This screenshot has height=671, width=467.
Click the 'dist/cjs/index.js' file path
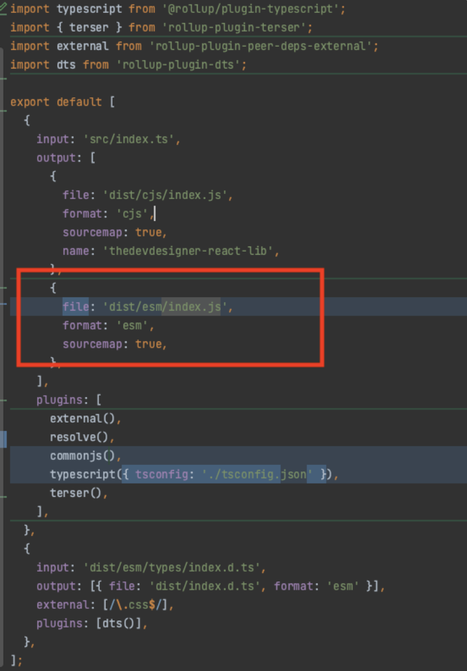click(165, 195)
